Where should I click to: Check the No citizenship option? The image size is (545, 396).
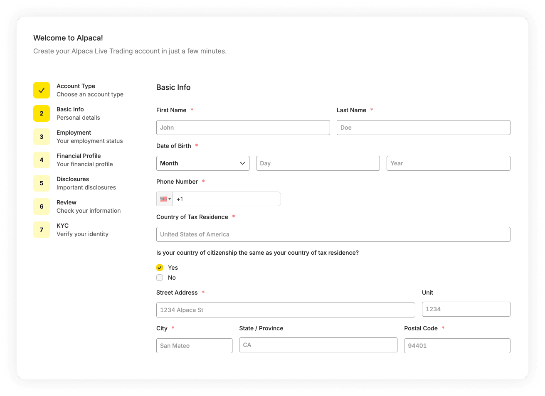160,278
